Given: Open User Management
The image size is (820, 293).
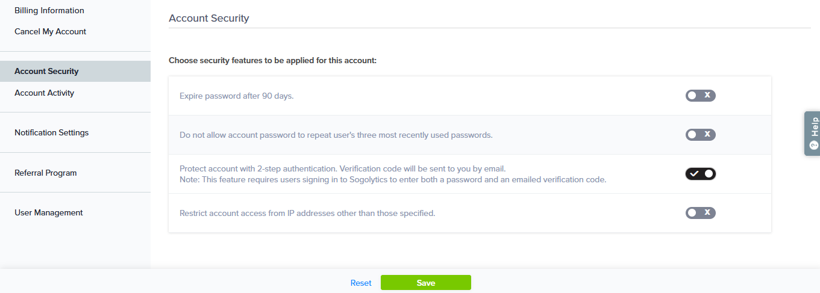Looking at the screenshot, I should coord(49,212).
